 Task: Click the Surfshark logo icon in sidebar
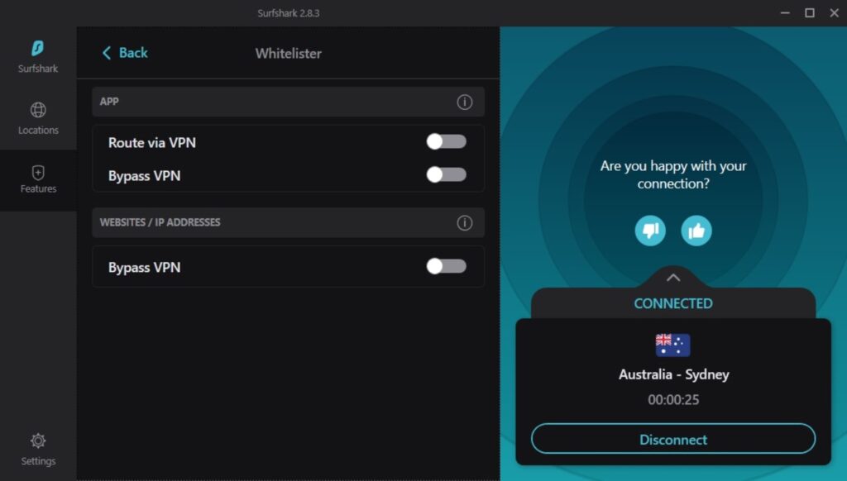coord(38,49)
